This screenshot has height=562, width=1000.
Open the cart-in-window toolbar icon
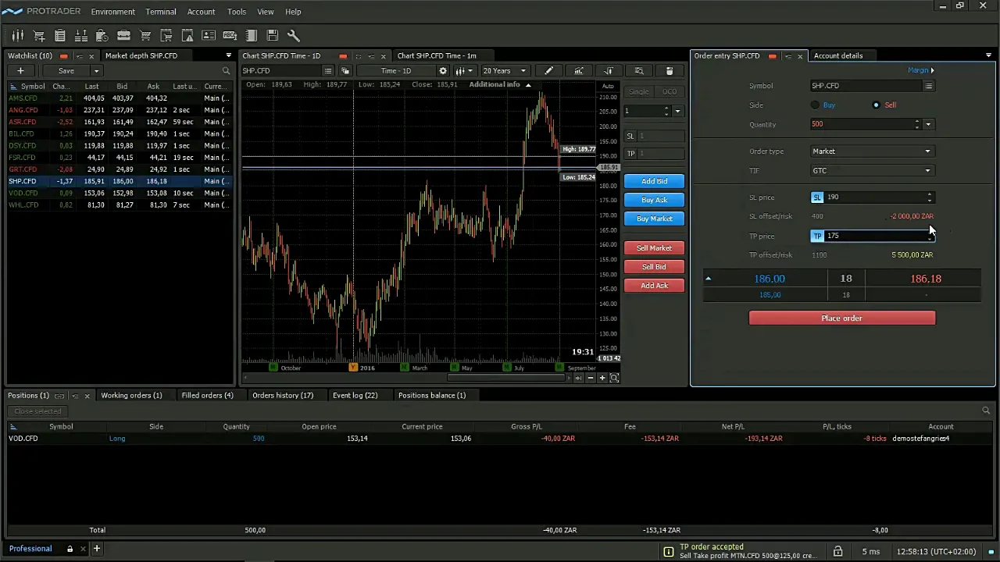(x=166, y=35)
